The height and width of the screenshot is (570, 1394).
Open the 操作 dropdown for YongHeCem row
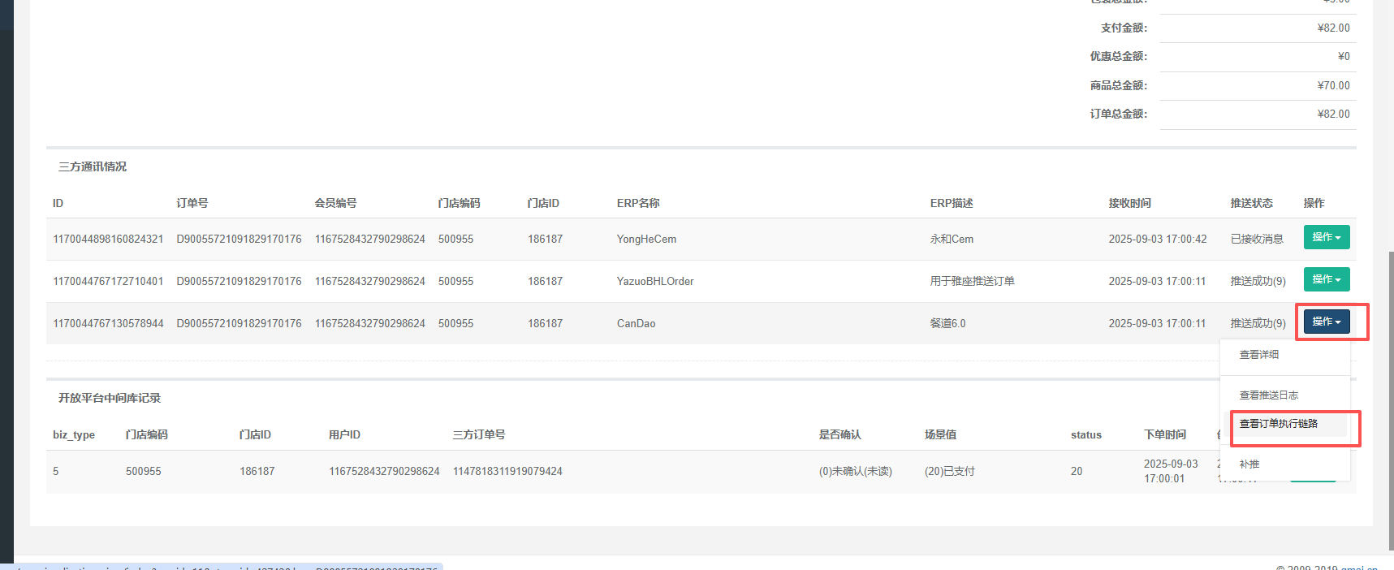1326,237
